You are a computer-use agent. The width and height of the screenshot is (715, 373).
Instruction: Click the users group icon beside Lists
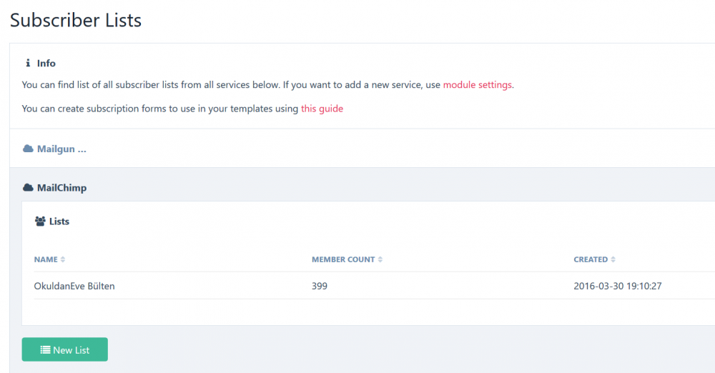click(40, 222)
